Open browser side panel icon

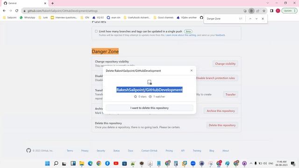[x=272, y=11]
